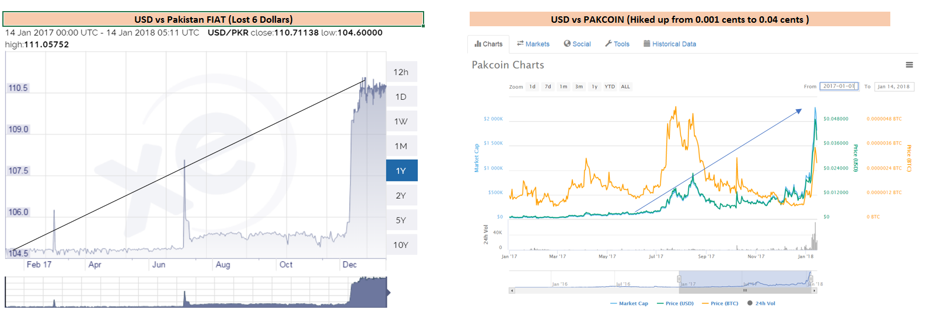Click the 'Feb 17' x-axis label
The height and width of the screenshot is (316, 930).
(39, 265)
